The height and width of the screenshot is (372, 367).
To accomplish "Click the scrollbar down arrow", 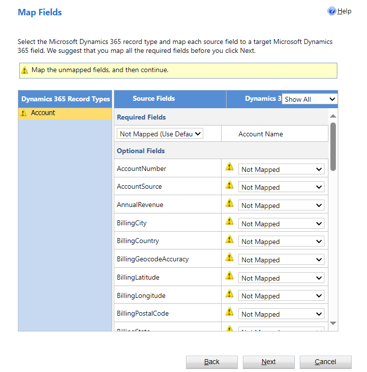I will coord(333,323).
